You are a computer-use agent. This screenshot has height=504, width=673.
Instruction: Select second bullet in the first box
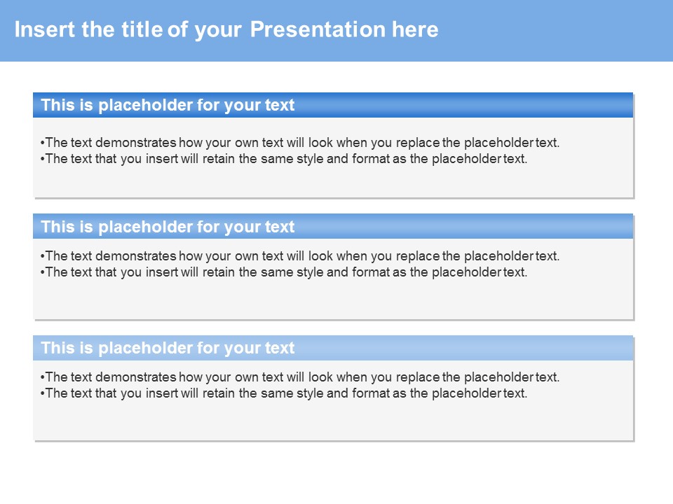click(284, 159)
